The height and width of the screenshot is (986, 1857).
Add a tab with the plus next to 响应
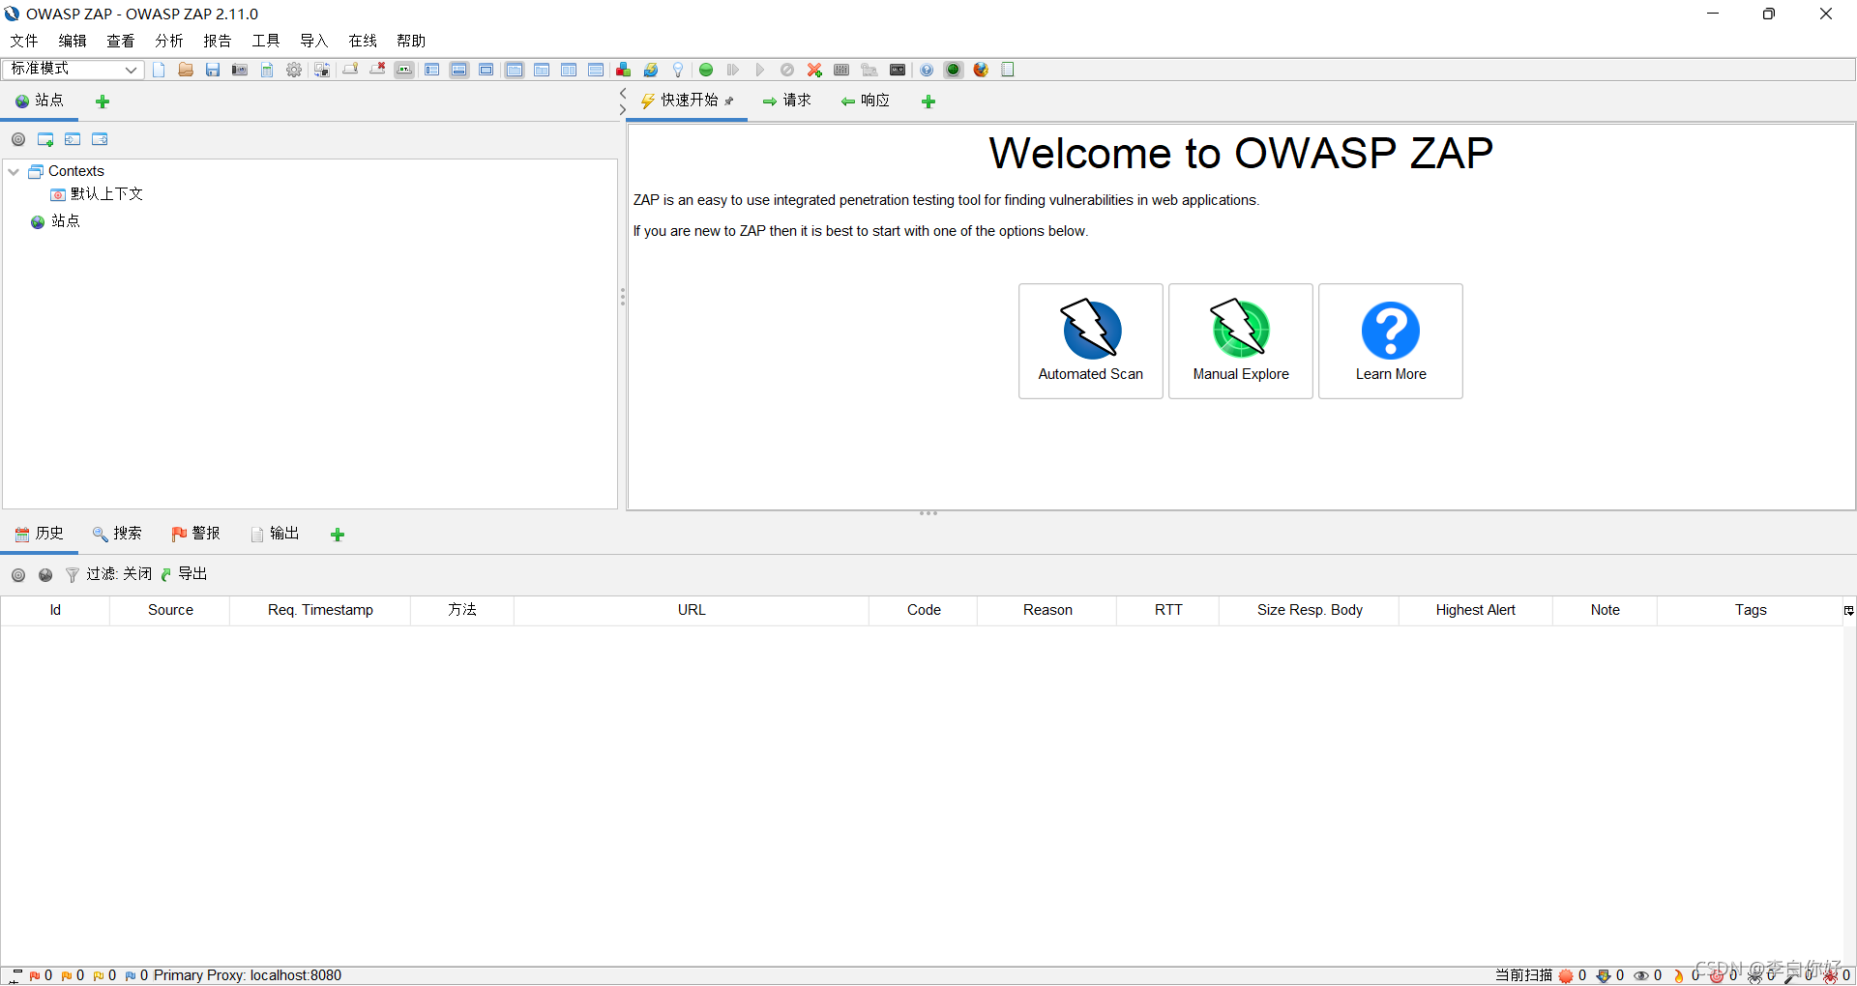[928, 101]
